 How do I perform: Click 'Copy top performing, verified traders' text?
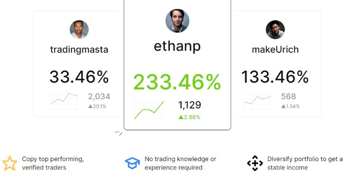click(53, 163)
